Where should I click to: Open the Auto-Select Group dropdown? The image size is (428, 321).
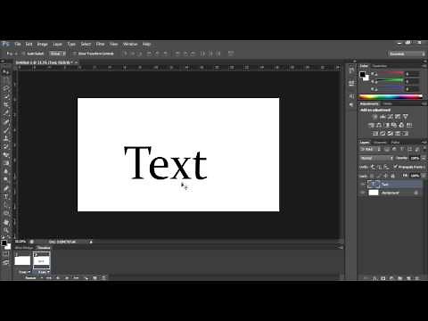click(57, 53)
